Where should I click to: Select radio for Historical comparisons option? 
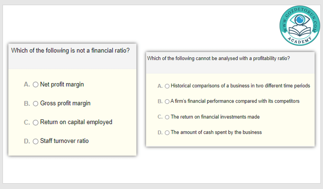(167, 86)
